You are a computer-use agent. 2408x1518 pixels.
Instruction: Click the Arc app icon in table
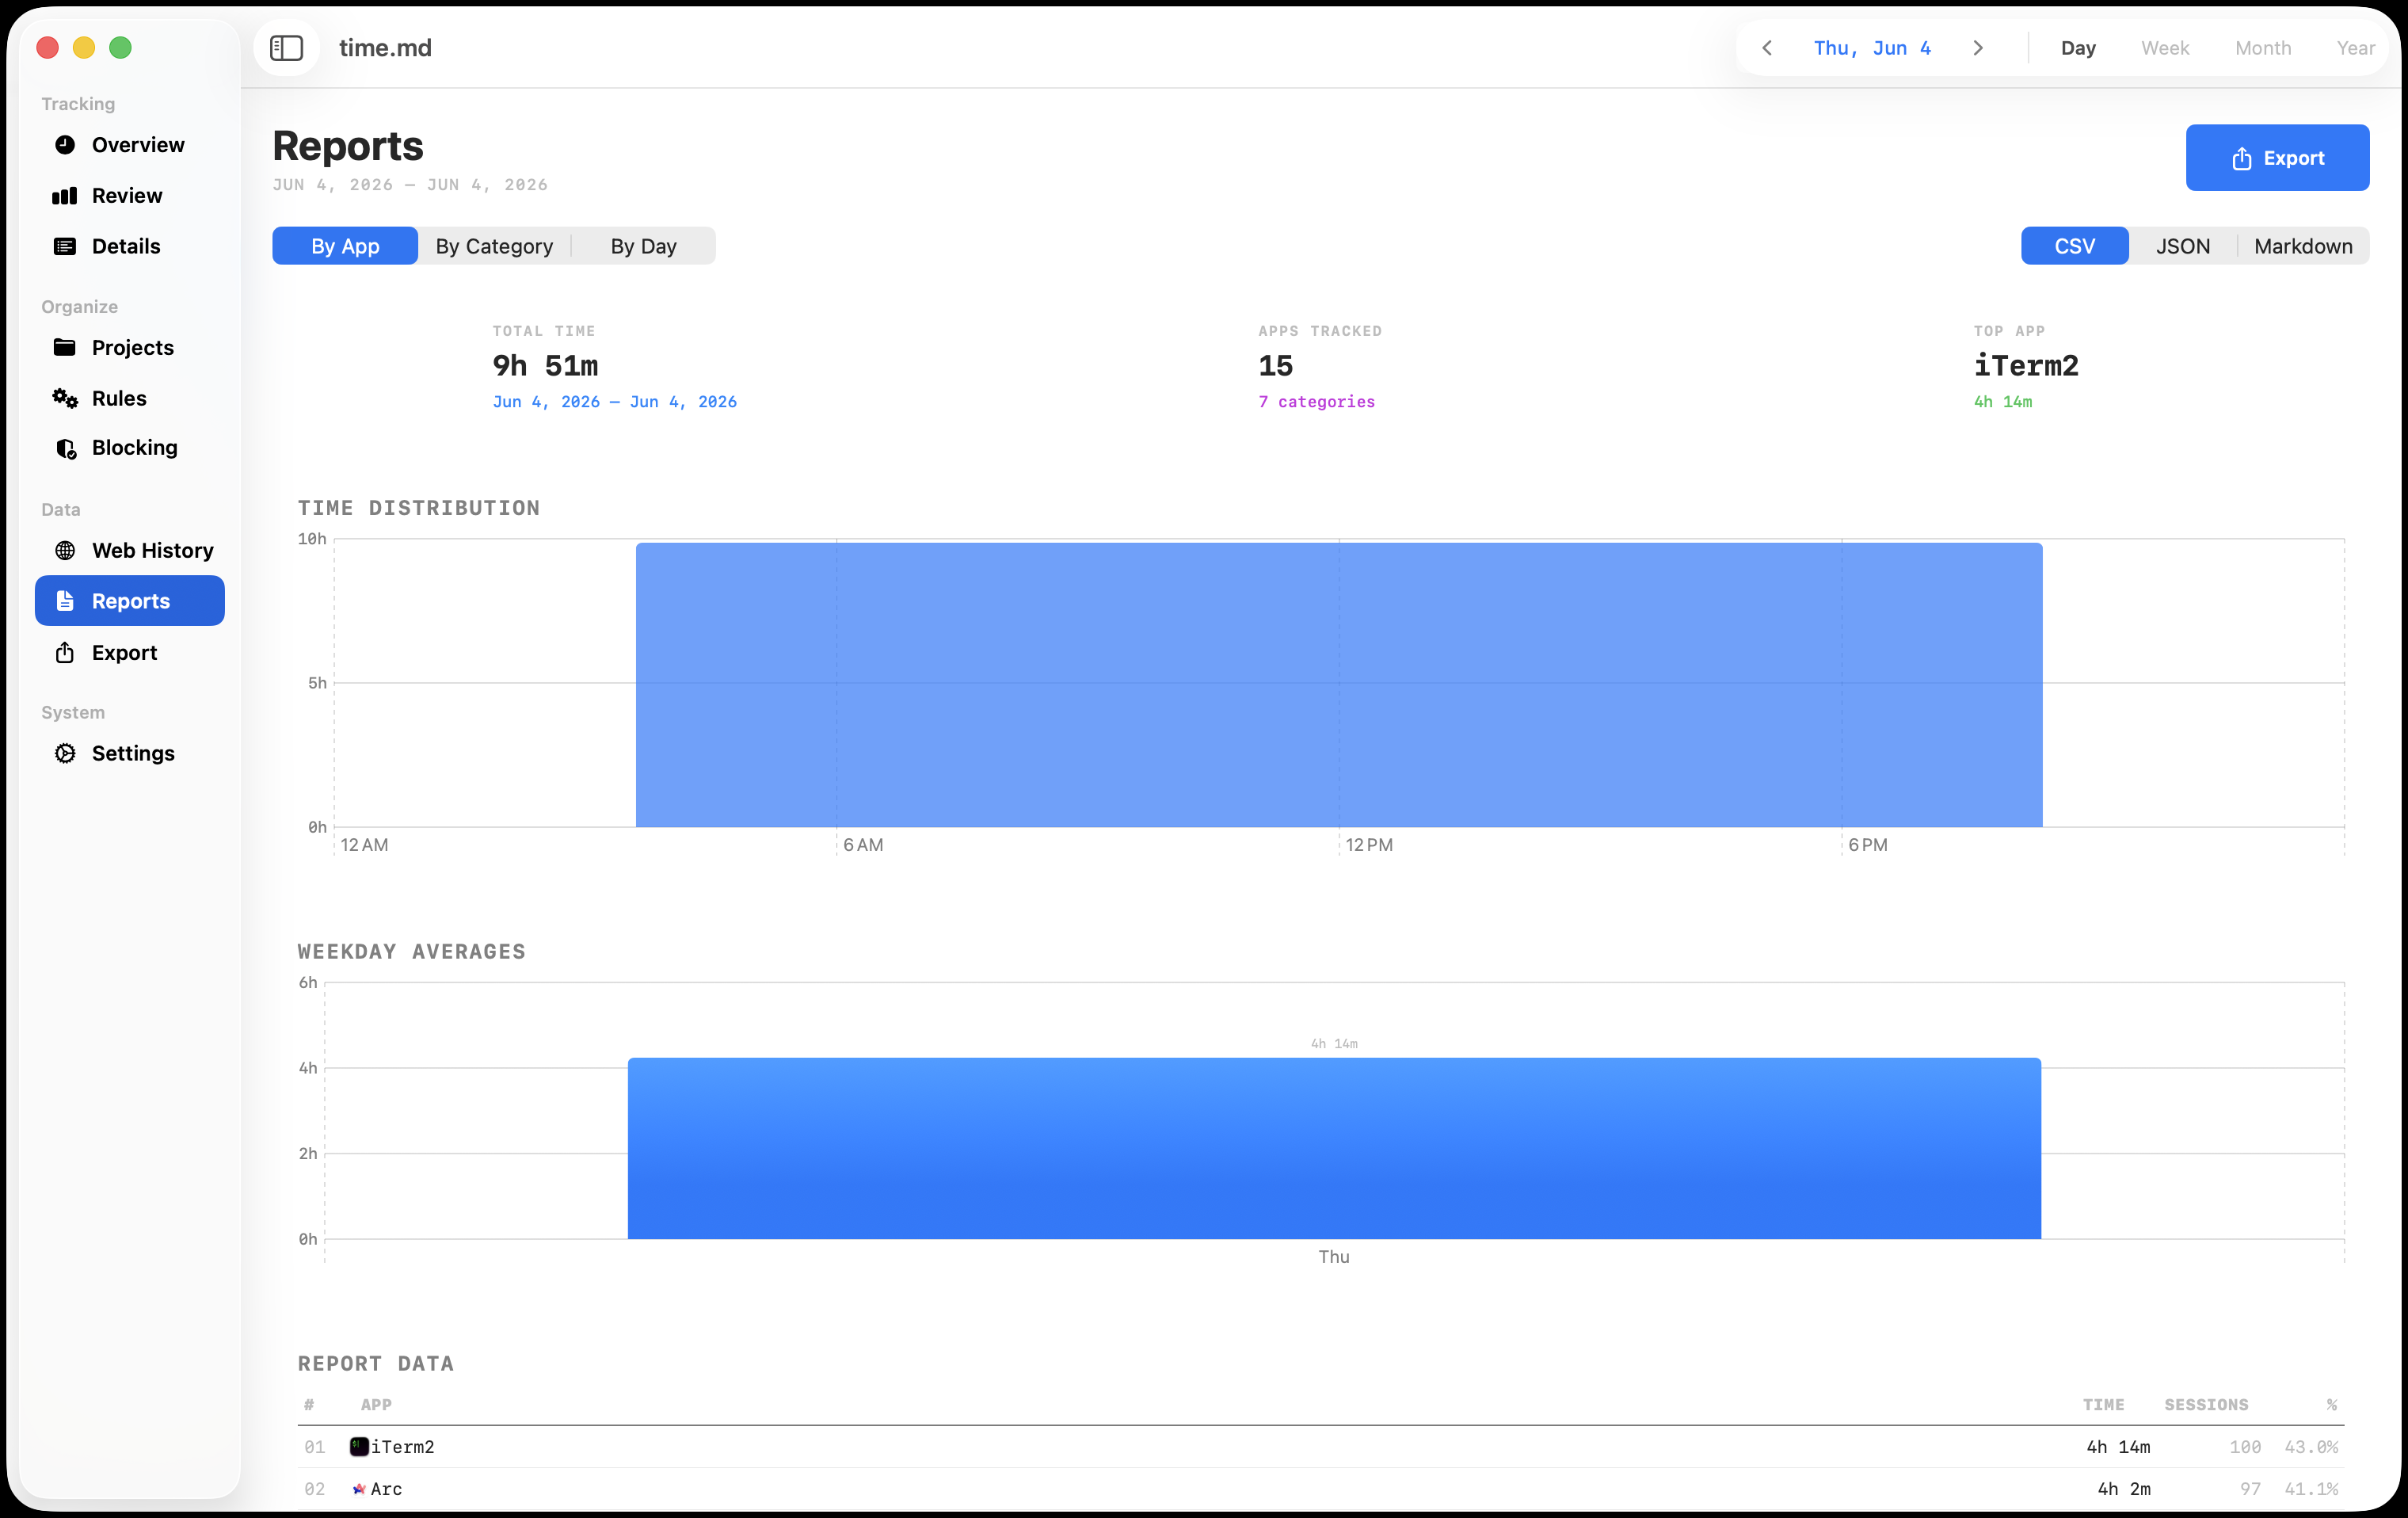point(359,1488)
